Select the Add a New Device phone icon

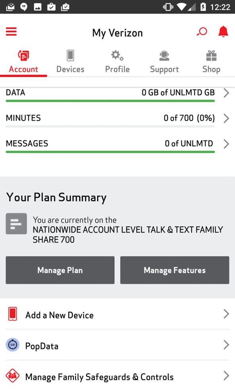[12, 314]
